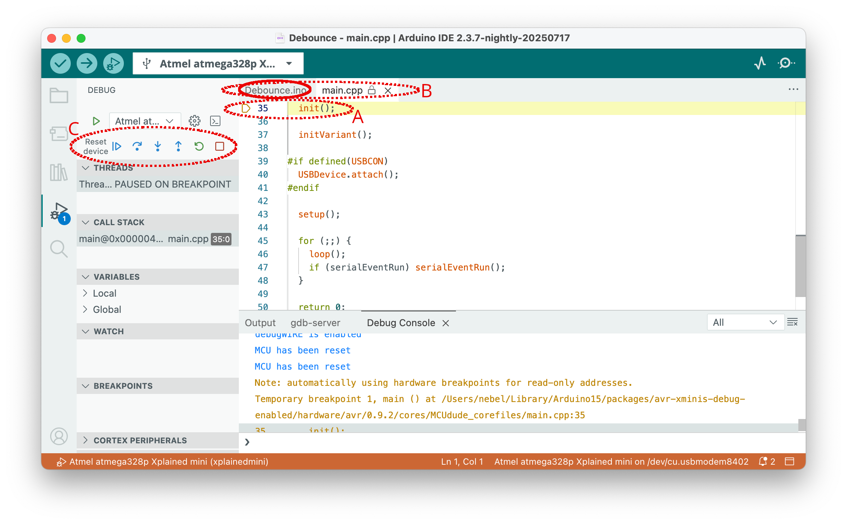Open the Atmel atmega328p board selector dropdown
Viewport: 847px width, 524px height.
point(218,63)
